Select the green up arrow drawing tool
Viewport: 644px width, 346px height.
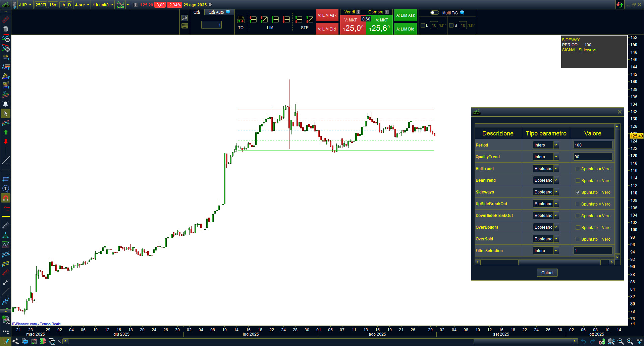coord(6,132)
